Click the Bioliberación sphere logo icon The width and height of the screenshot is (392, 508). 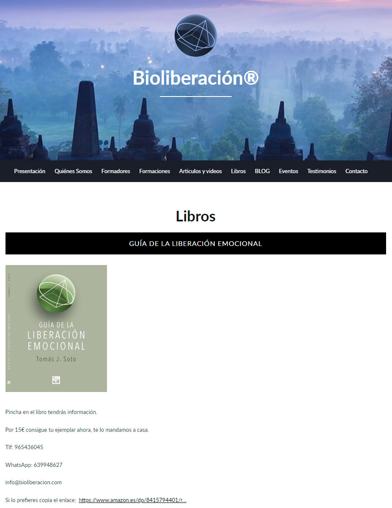(196, 36)
